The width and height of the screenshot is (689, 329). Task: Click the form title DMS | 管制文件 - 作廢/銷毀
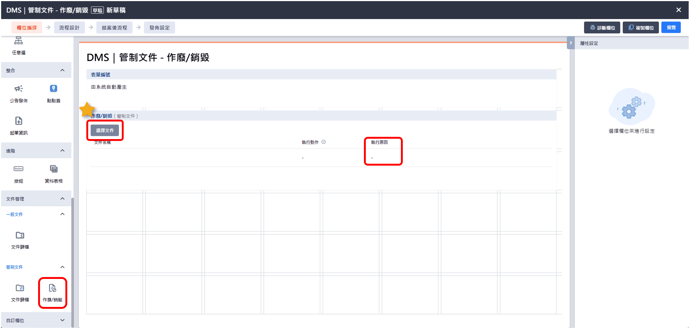148,58
